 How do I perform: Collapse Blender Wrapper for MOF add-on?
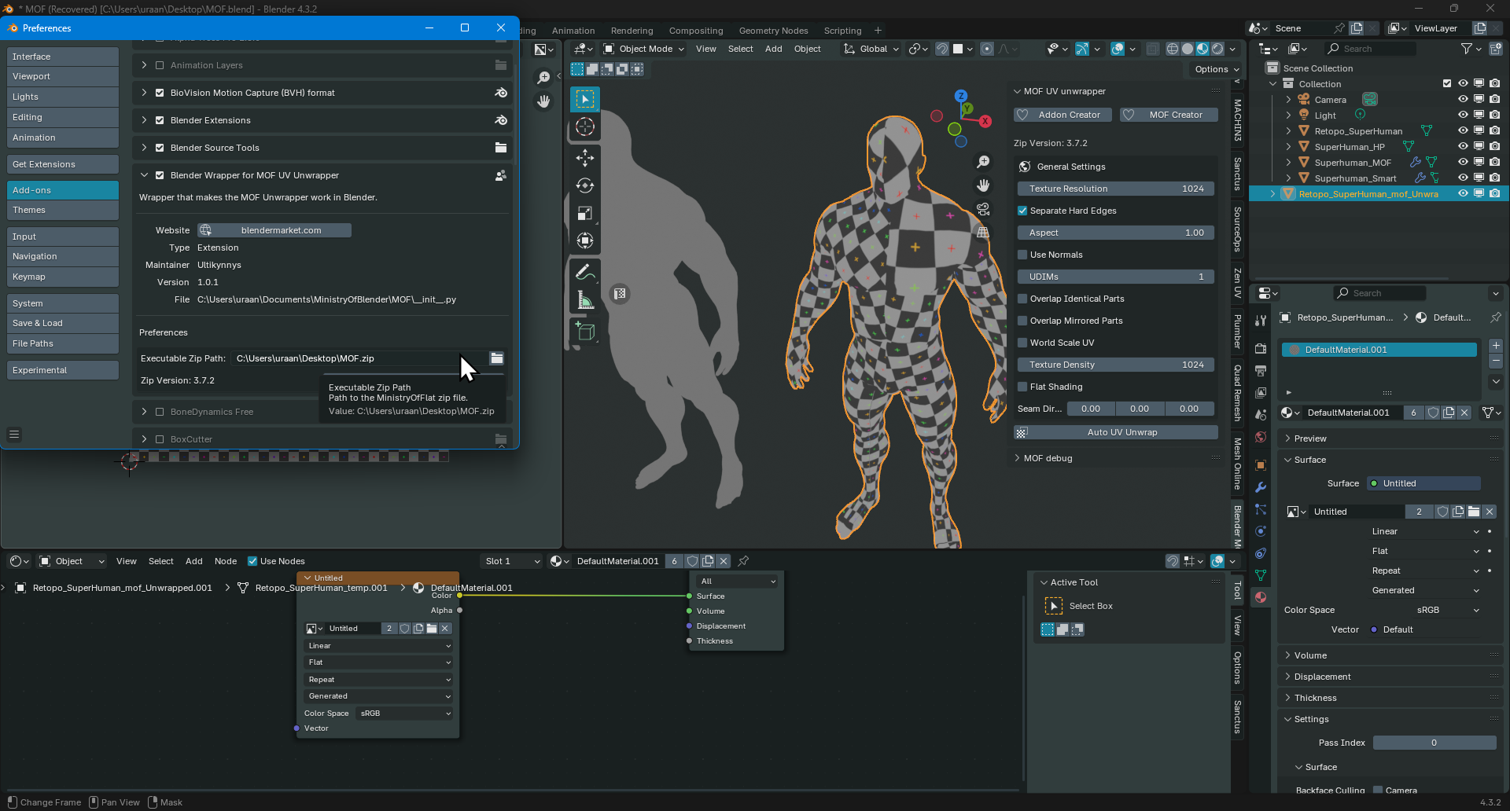(x=144, y=175)
